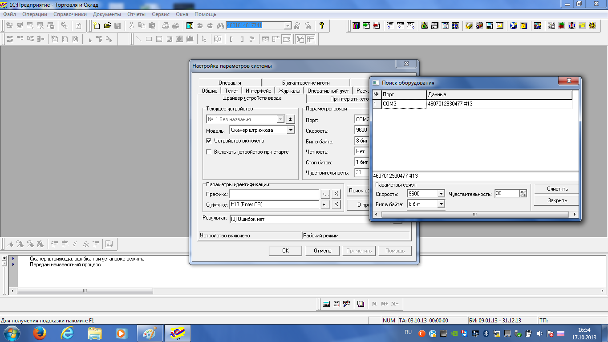Screen dimensions: 608x342
Task: Click the globe with dove icon
Action: (513, 25)
